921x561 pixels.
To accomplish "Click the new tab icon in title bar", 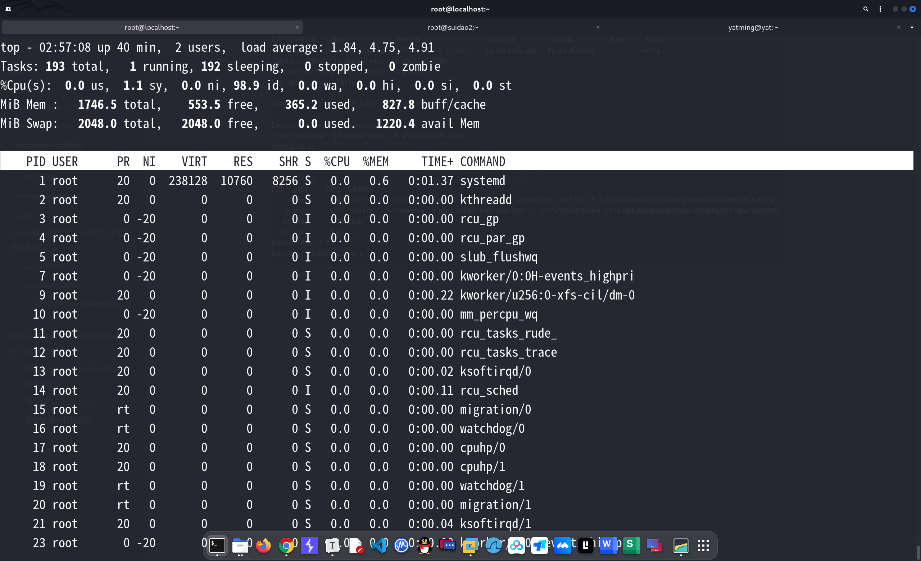I will pyautogui.click(x=8, y=9).
